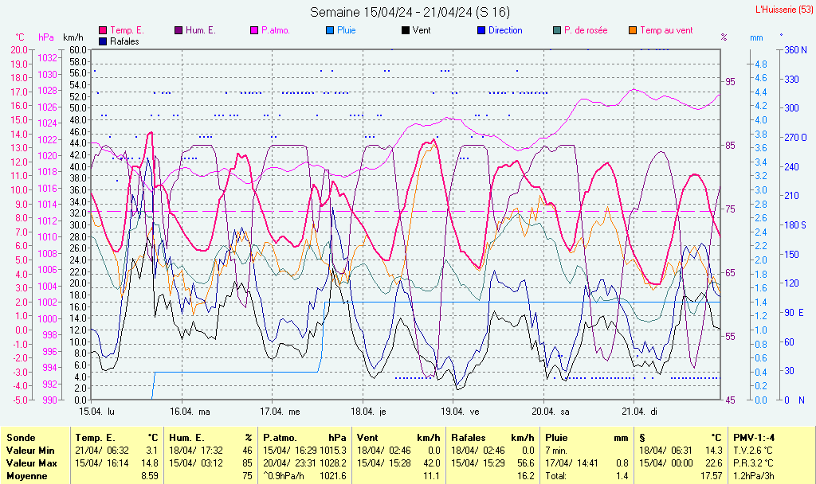
Task: Click the 'mm' rain axis unit header
Action: [x=756, y=37]
